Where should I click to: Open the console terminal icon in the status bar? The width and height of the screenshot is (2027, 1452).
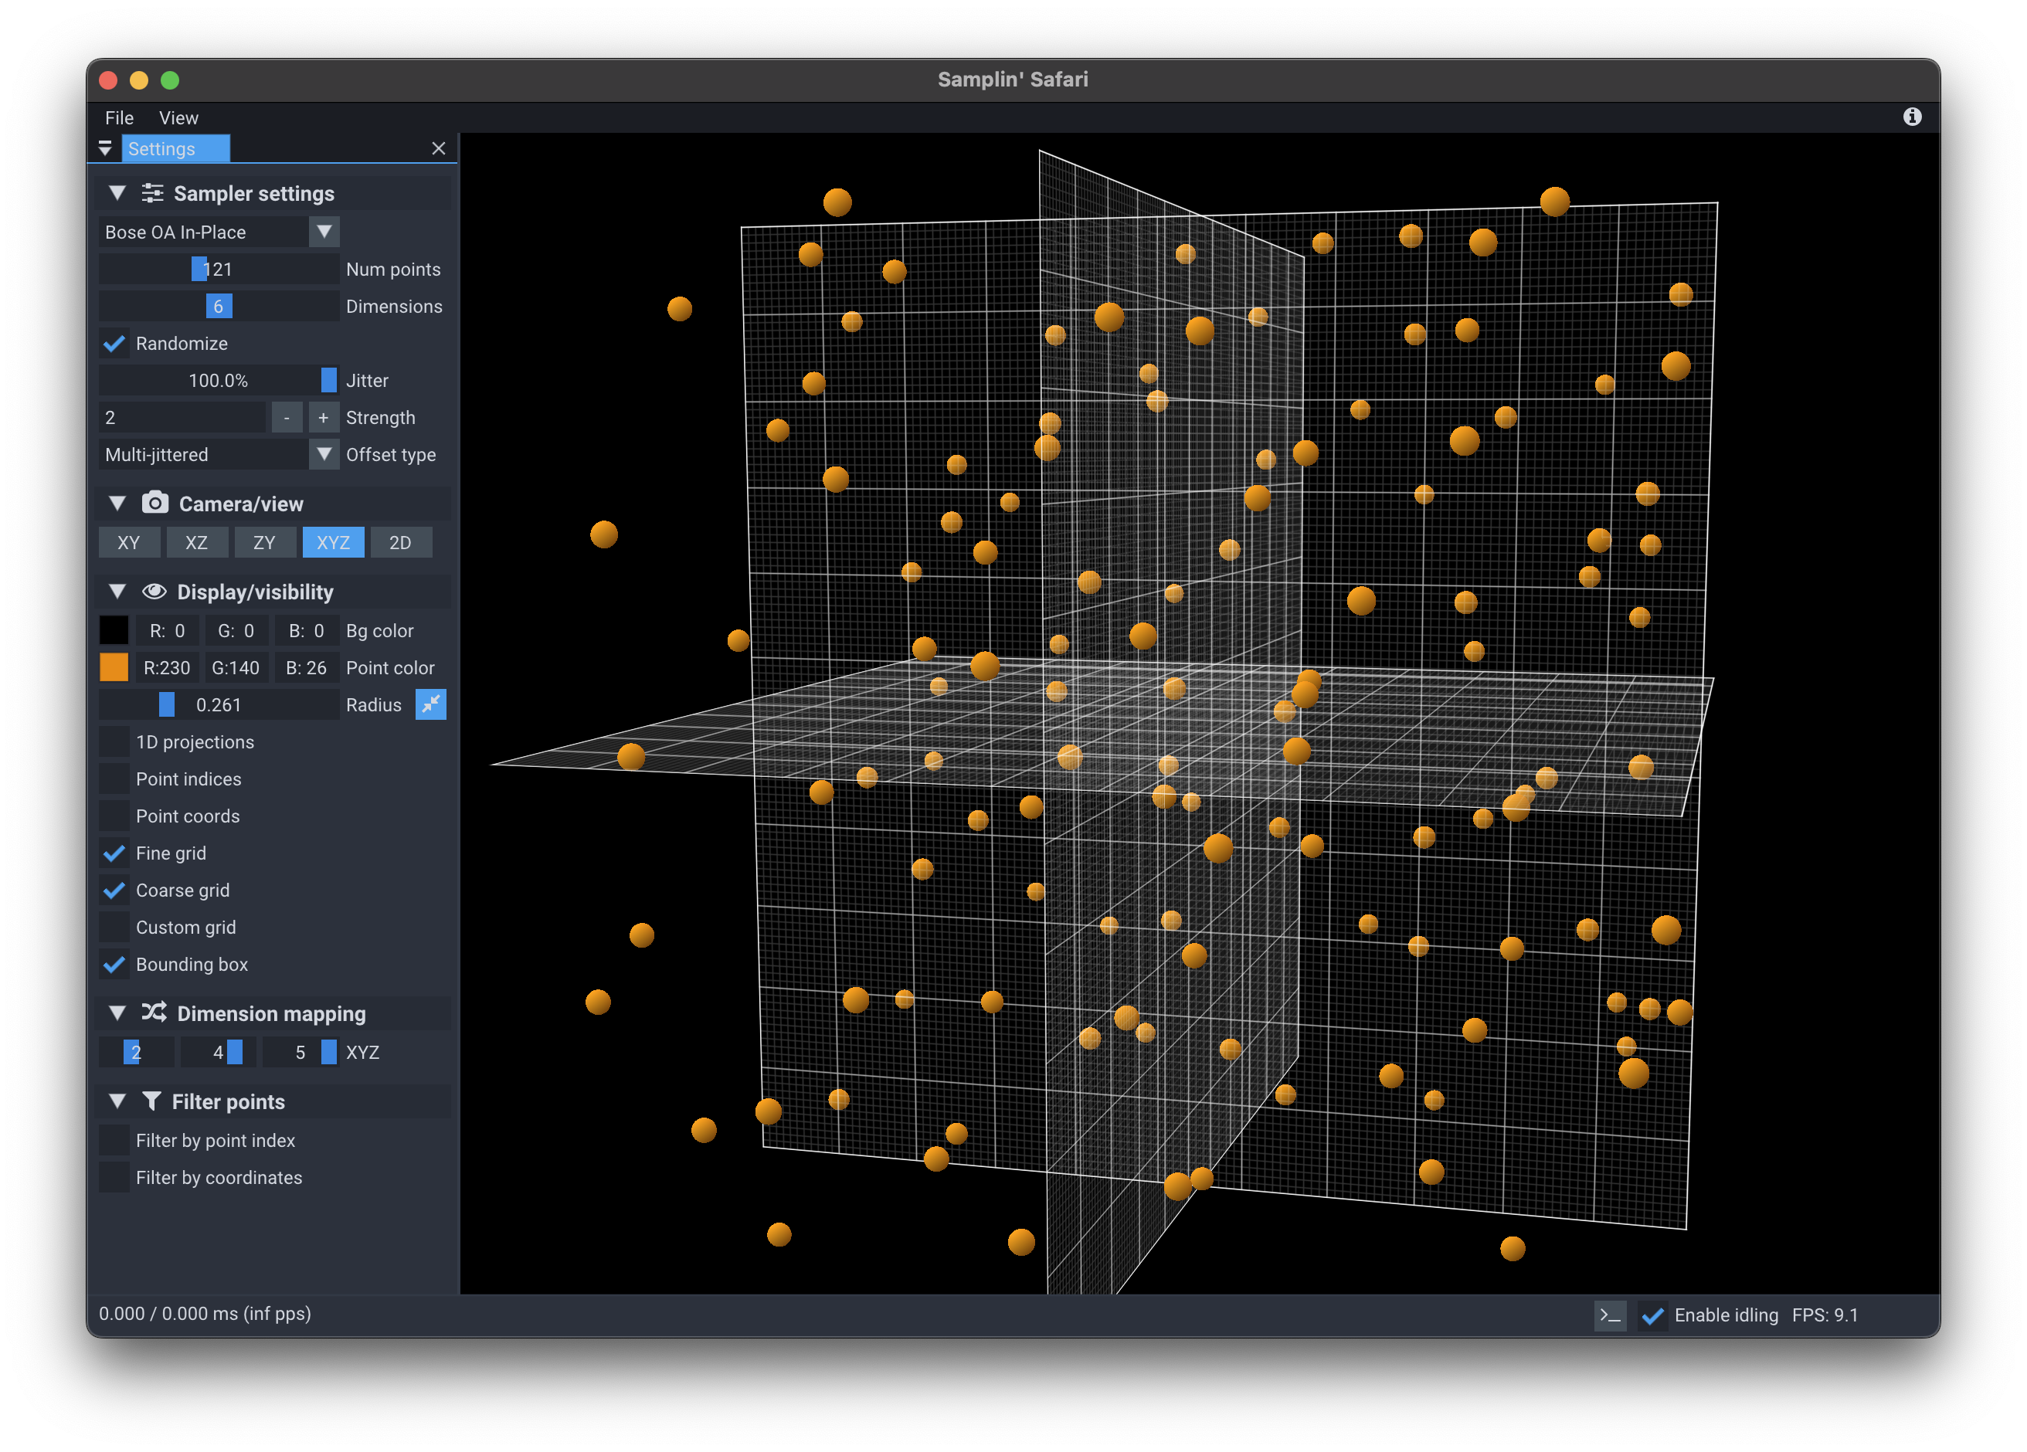coord(1610,1315)
